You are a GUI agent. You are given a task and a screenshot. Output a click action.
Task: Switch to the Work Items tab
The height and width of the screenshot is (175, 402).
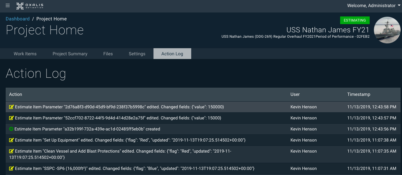pyautogui.click(x=25, y=54)
